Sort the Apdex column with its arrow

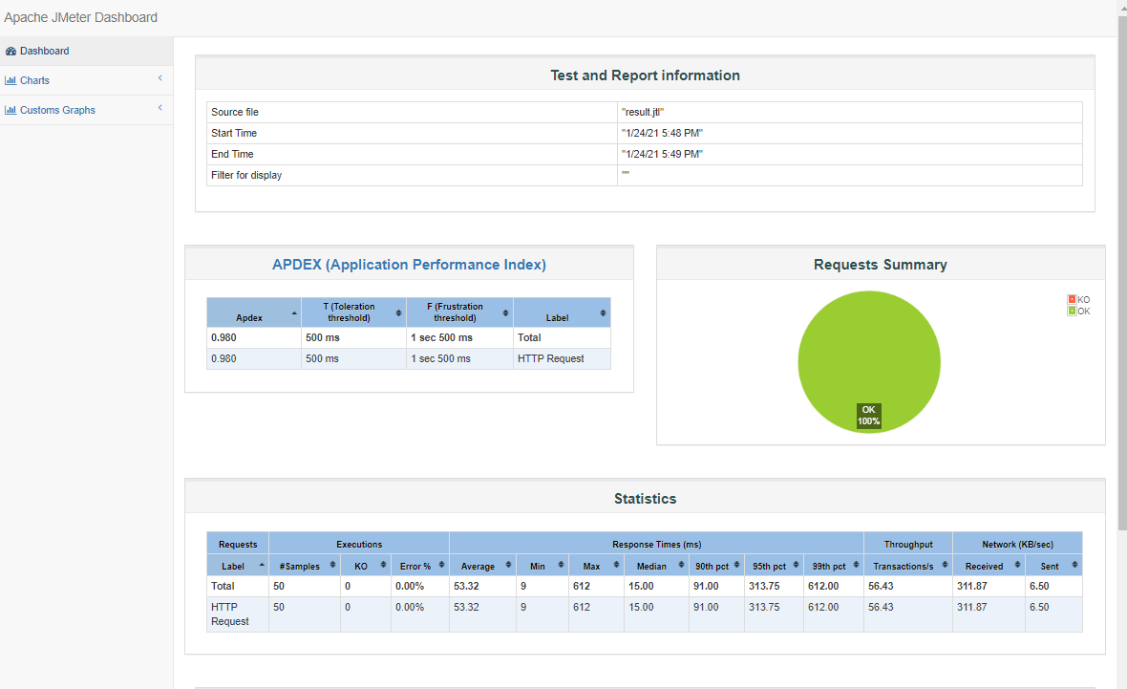coord(294,313)
